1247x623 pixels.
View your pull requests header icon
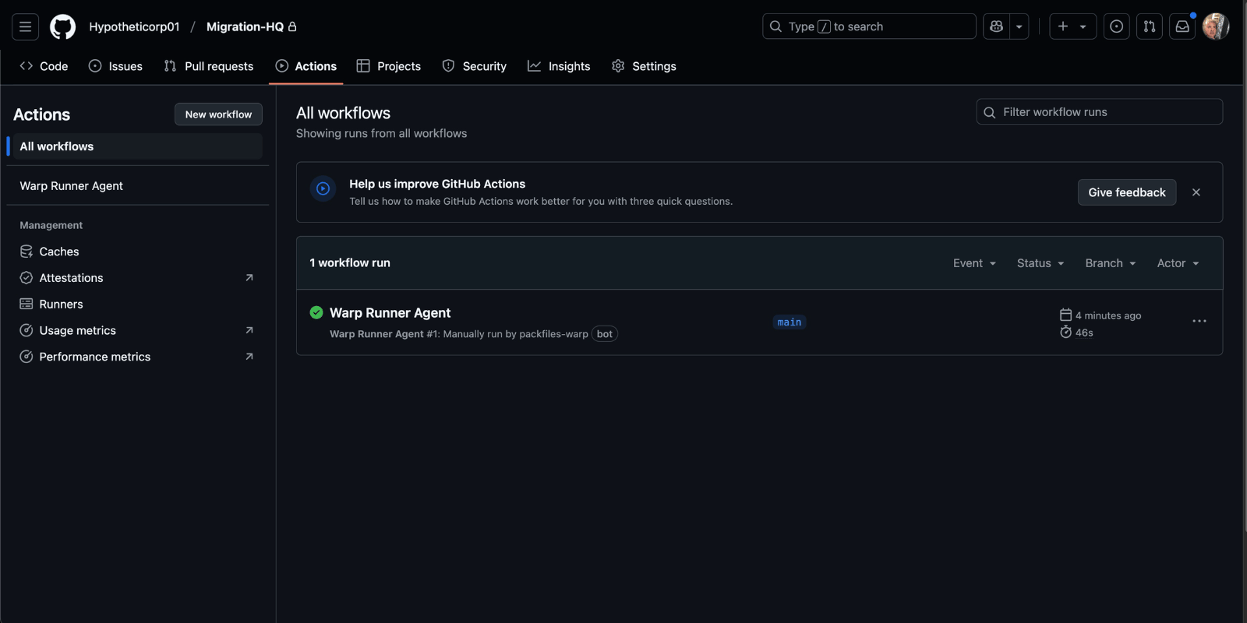1150,26
